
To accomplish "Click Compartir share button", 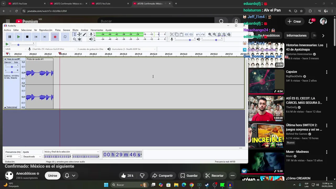I will click(x=162, y=176).
